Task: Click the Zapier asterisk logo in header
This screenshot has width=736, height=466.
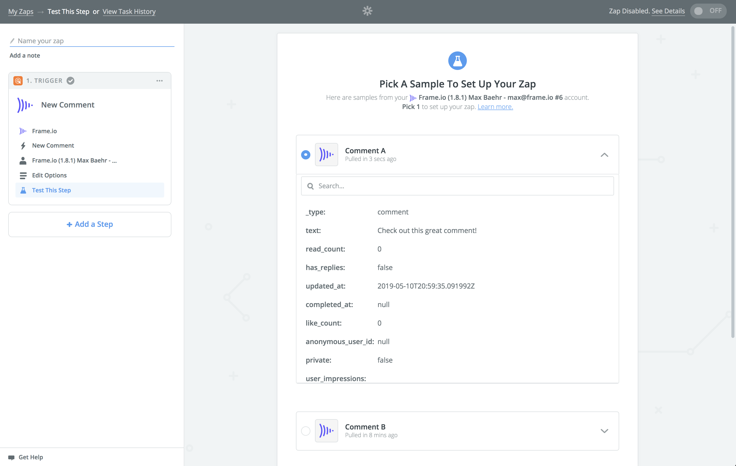Action: (367, 11)
